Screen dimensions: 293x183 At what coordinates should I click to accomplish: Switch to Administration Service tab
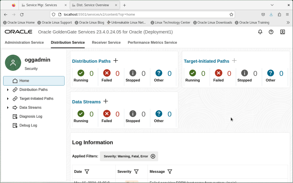(x=24, y=42)
